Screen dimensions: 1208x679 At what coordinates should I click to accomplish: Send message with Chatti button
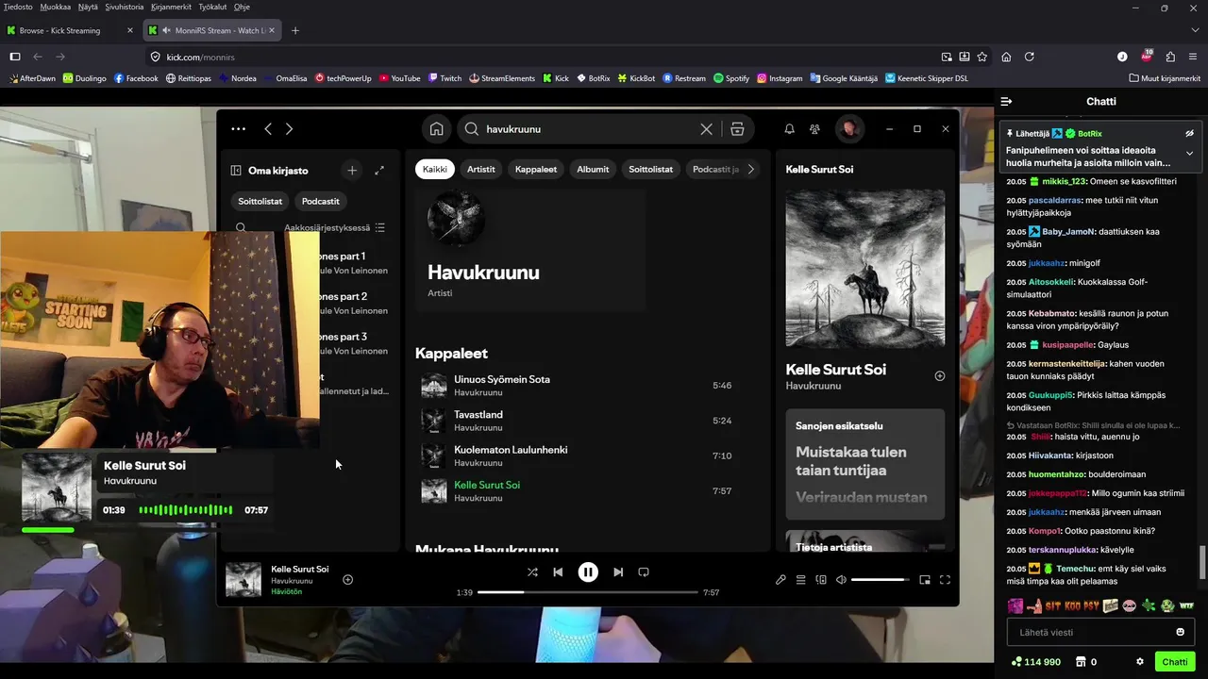click(1175, 662)
